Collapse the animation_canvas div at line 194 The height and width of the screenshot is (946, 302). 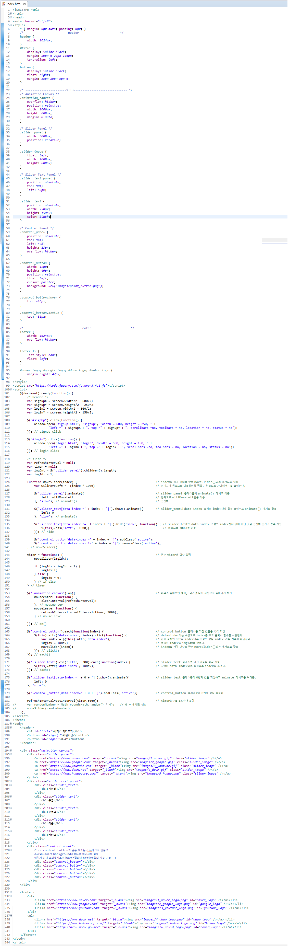(x=11, y=750)
